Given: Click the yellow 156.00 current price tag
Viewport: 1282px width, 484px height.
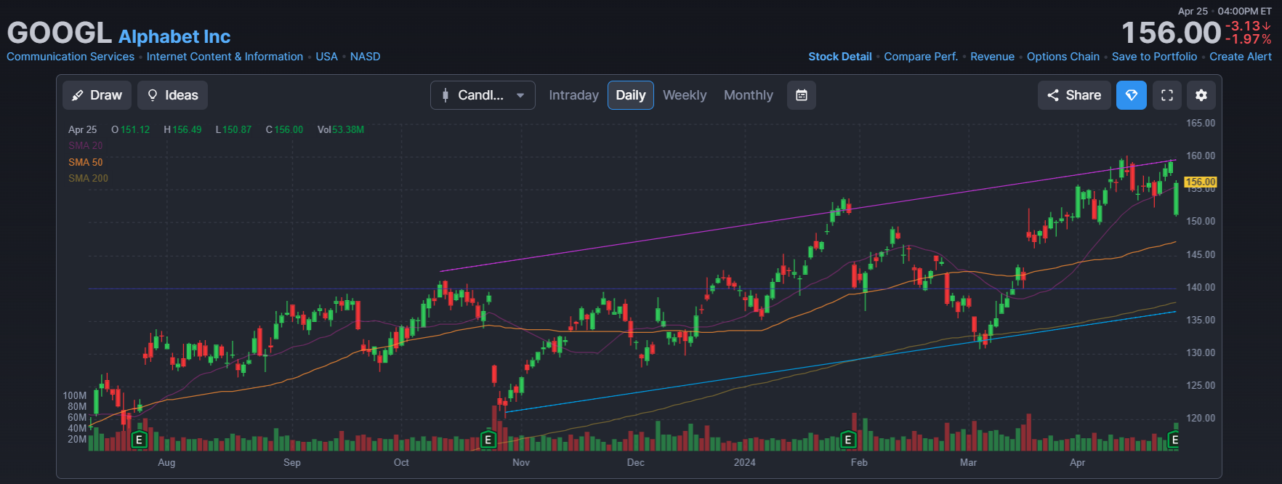Looking at the screenshot, I should (x=1201, y=182).
